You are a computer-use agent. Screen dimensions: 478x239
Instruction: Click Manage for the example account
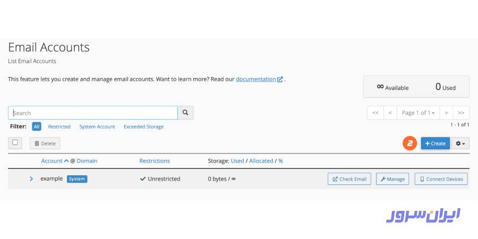(x=392, y=179)
